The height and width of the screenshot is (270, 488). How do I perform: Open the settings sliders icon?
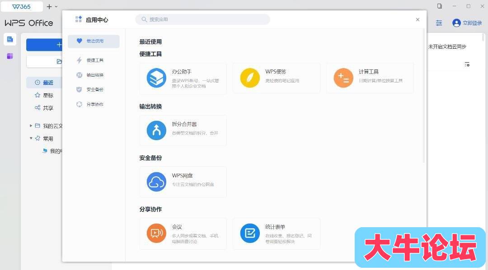point(439,23)
